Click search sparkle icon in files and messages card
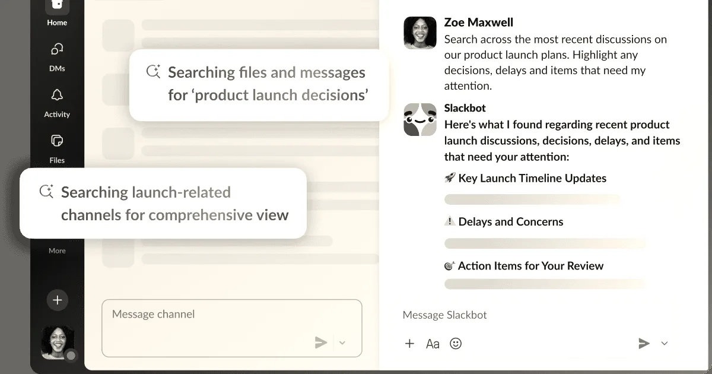 coord(153,72)
